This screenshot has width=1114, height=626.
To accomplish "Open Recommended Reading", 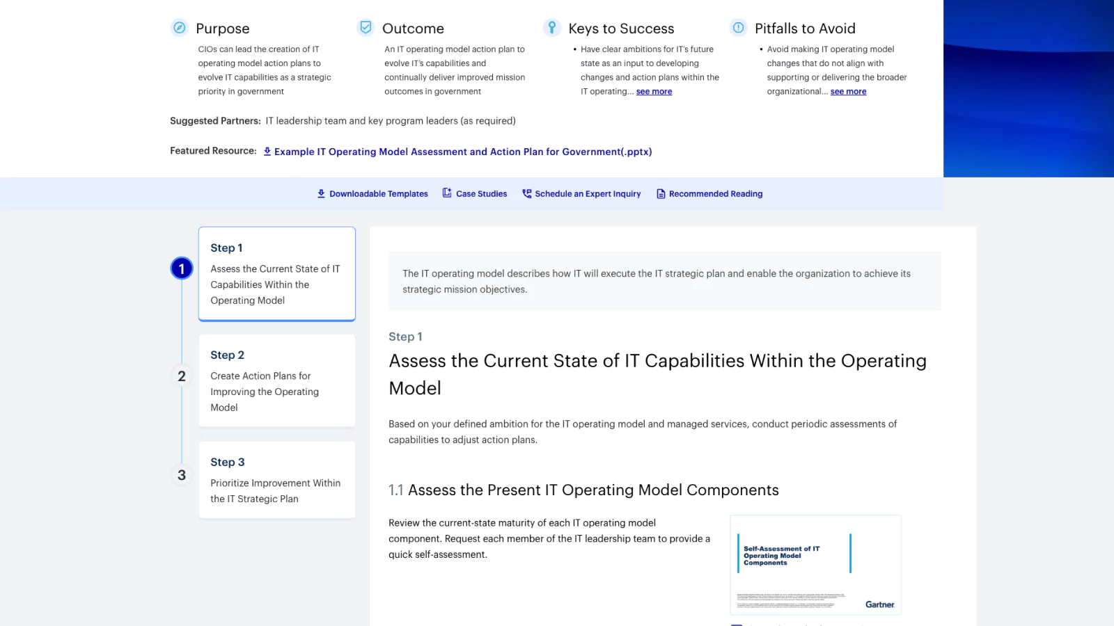I will pos(715,193).
